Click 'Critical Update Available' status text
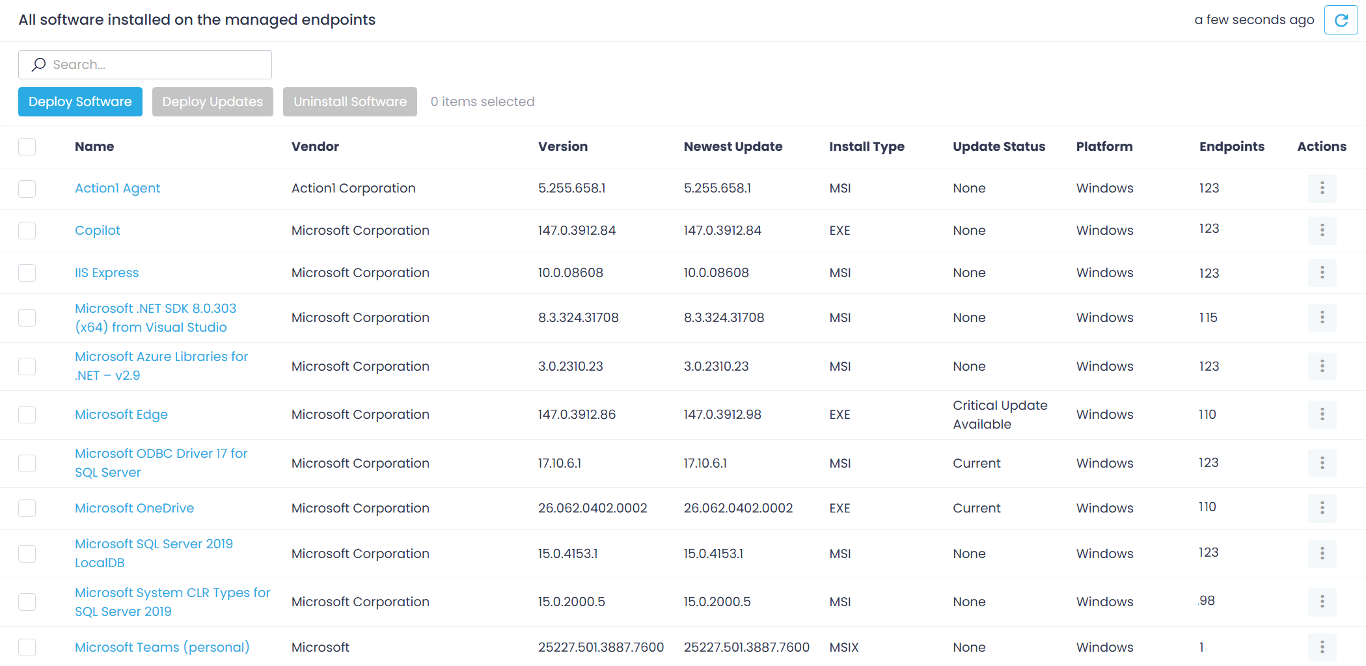Viewport: 1366px width, 666px height. [x=1000, y=414]
